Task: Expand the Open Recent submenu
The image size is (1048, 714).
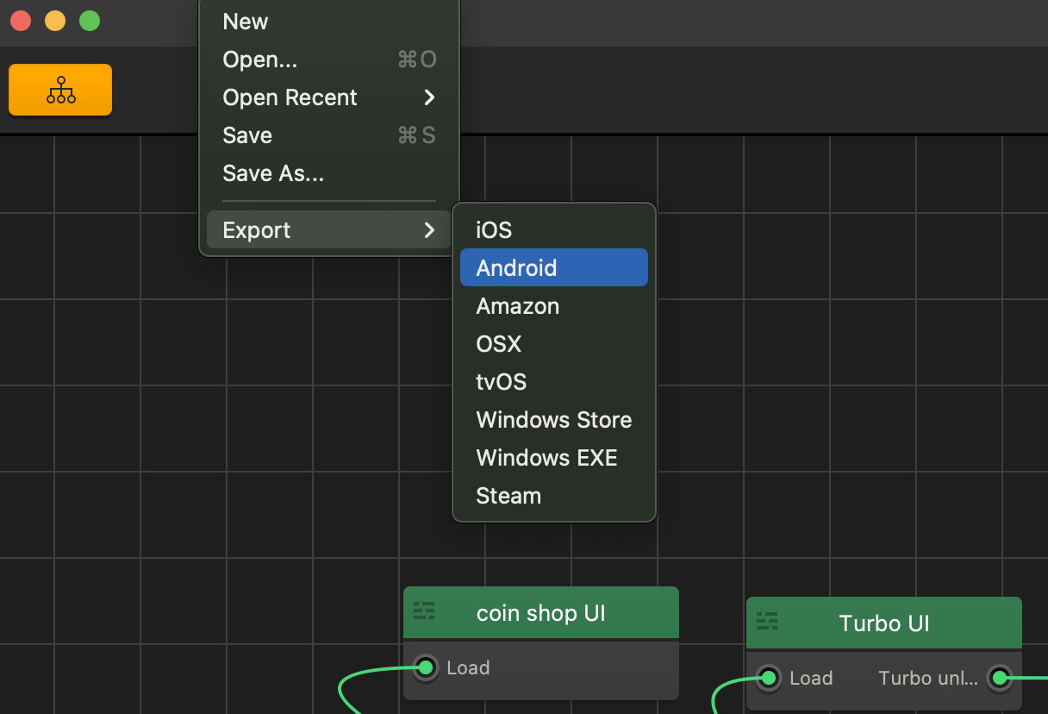Action: pos(329,97)
